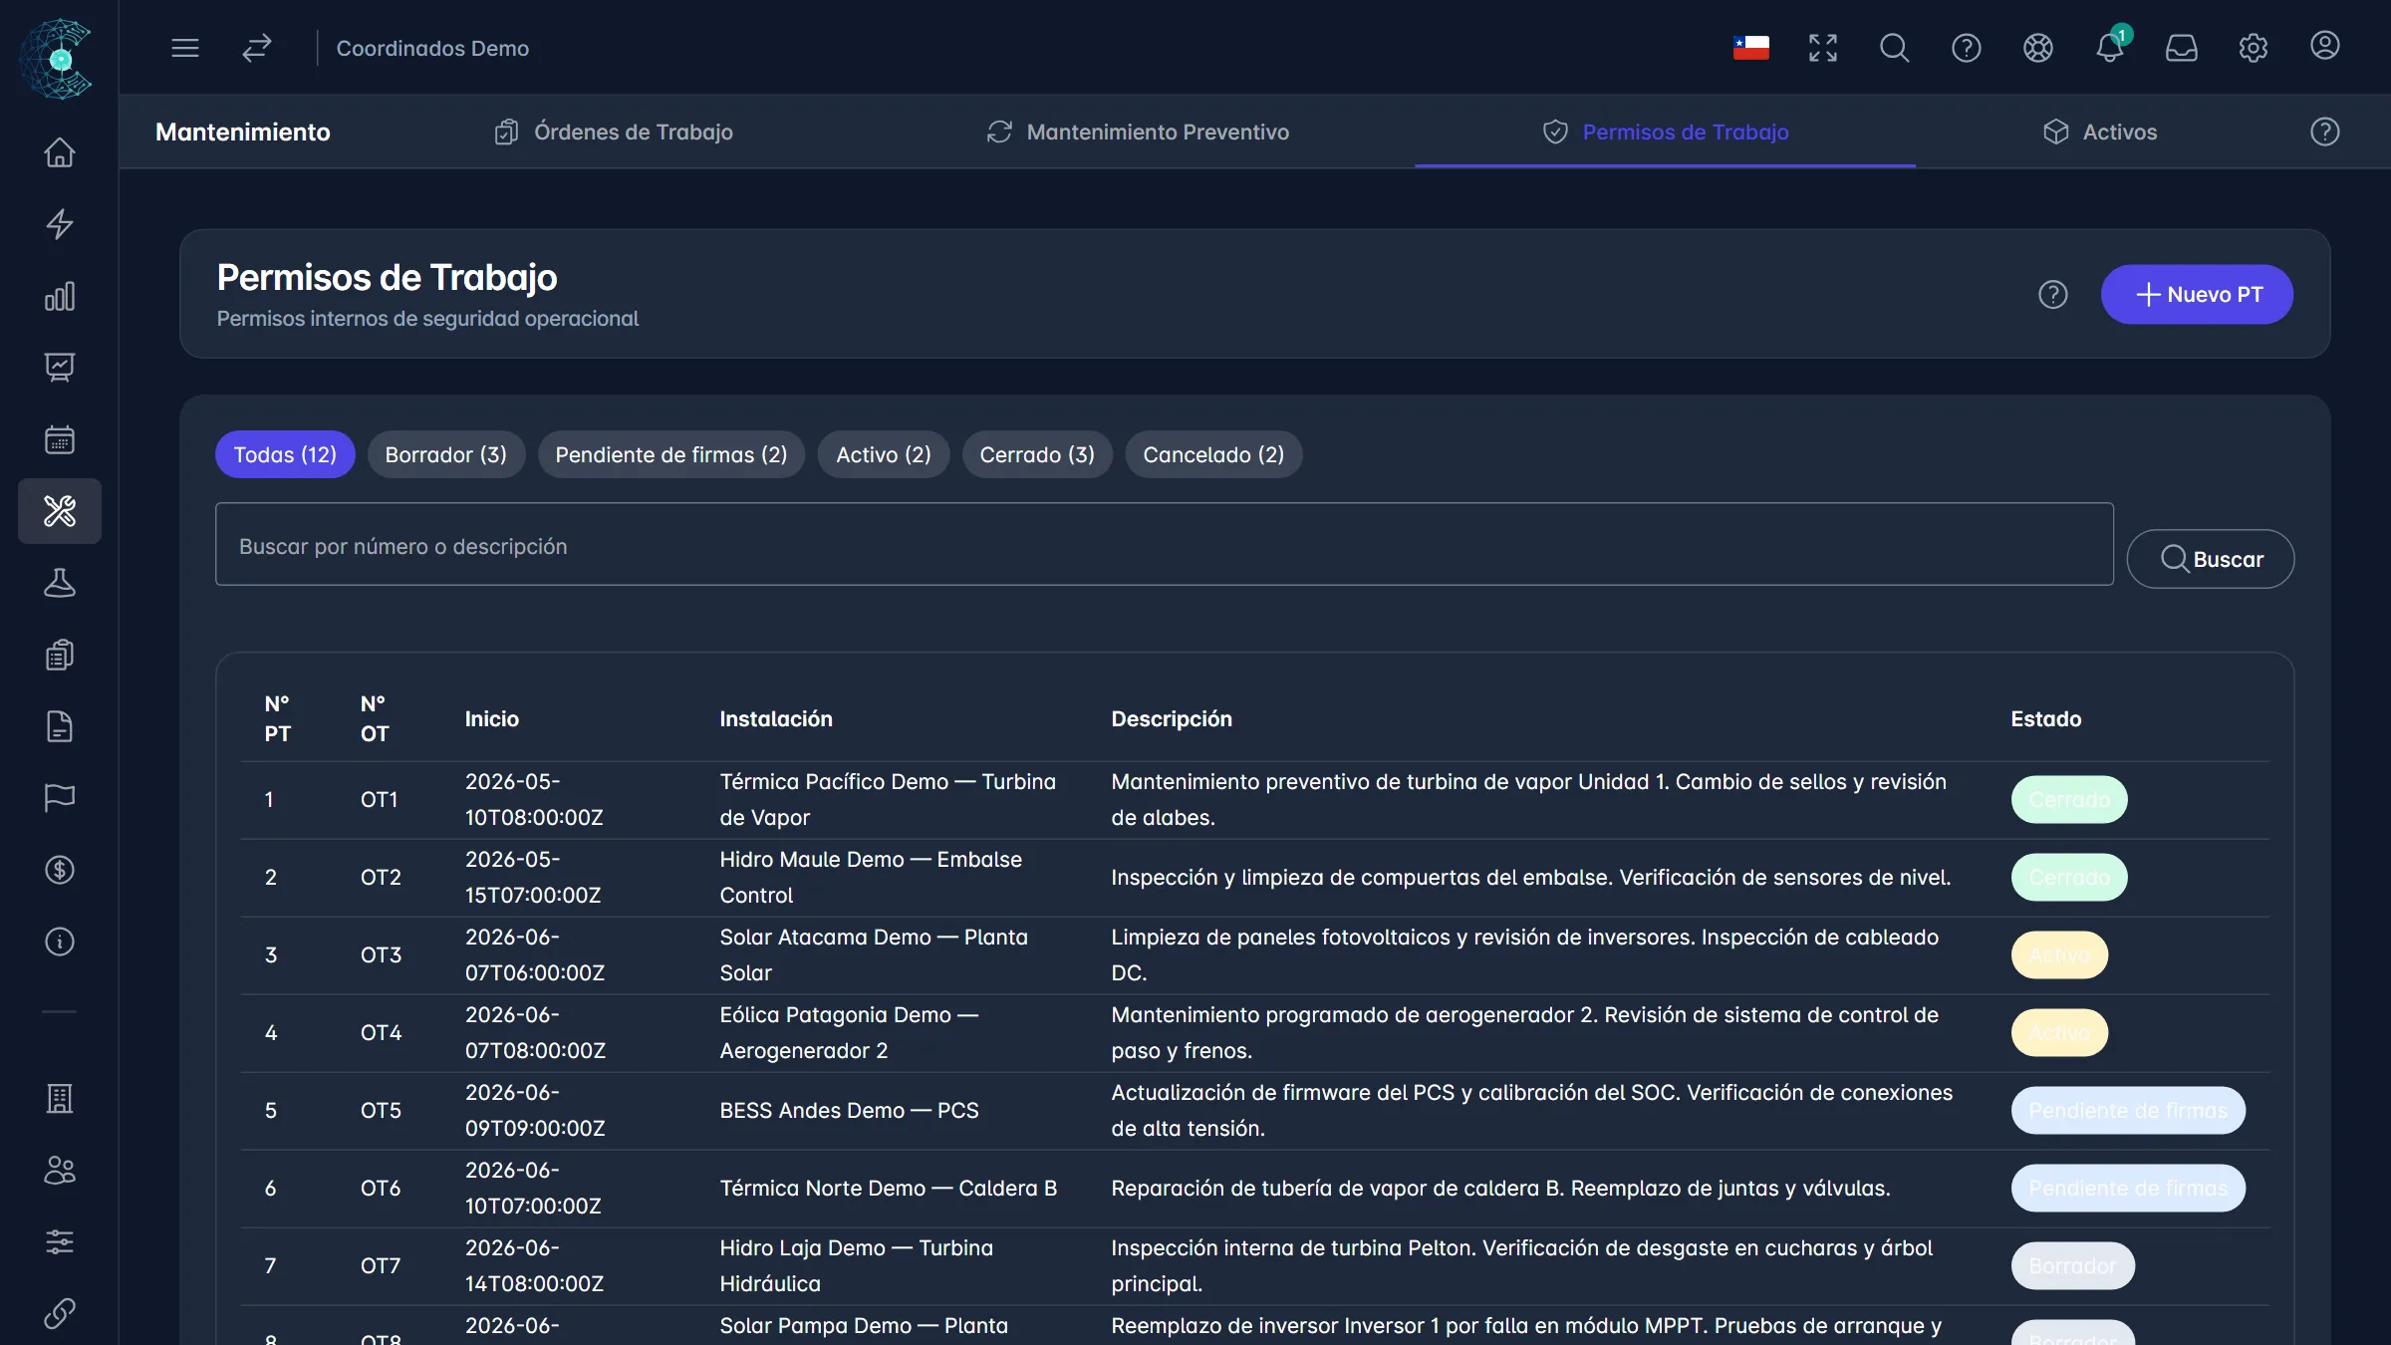Open the lab flask sidebar icon
This screenshot has height=1345, width=2391.
click(60, 583)
